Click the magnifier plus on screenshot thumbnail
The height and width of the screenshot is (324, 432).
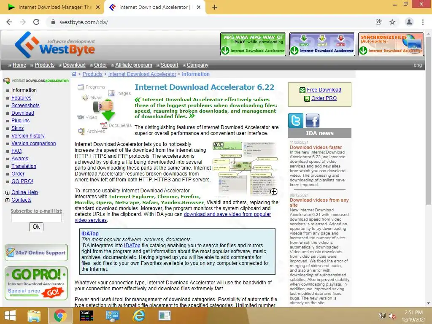pos(273,192)
